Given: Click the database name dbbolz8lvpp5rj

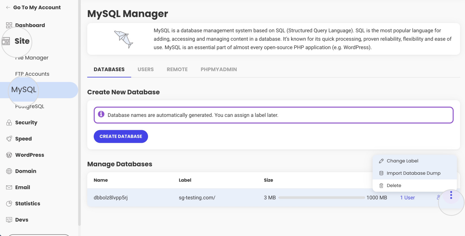Looking at the screenshot, I should pos(111,198).
